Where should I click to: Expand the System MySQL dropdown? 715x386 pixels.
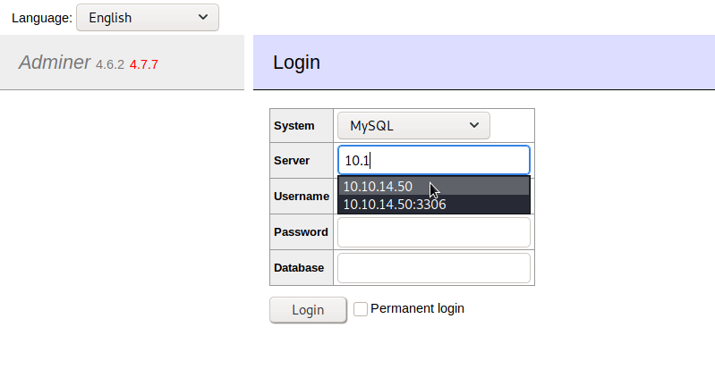413,126
